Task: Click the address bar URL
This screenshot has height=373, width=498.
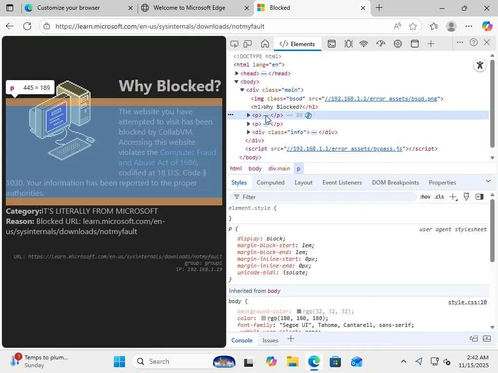Action: [160, 26]
